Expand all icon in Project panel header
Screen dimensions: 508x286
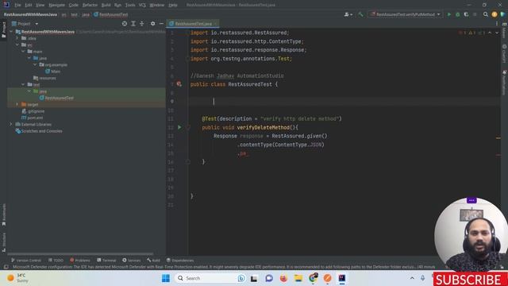pyautogui.click(x=133, y=24)
